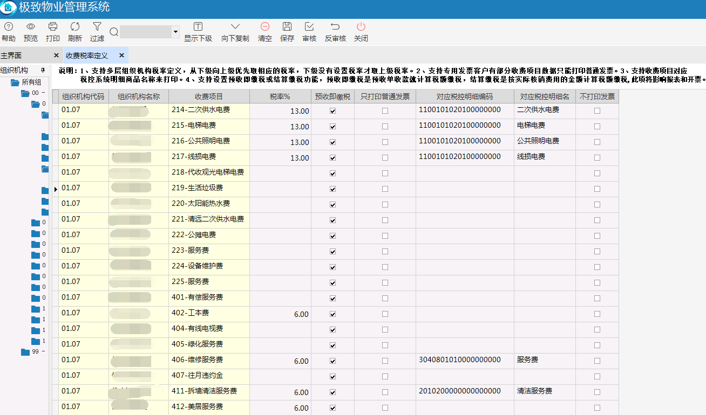
Task: Click the 税率% column header
Action: click(280, 96)
